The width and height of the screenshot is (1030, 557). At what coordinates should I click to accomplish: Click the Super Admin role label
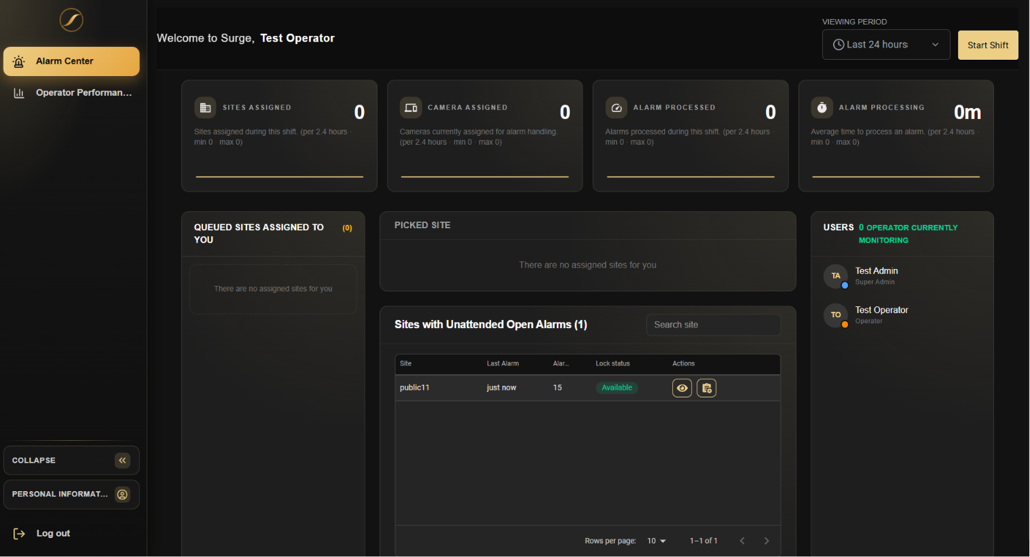875,282
